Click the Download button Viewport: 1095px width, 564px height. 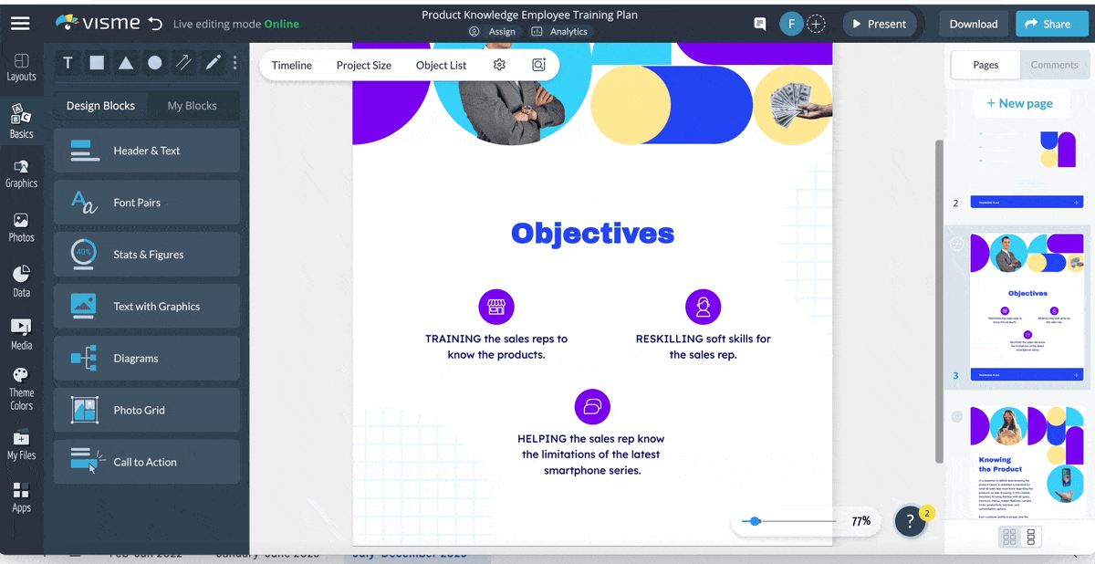(x=973, y=24)
